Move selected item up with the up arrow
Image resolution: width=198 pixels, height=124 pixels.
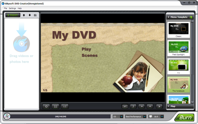(x=24, y=15)
